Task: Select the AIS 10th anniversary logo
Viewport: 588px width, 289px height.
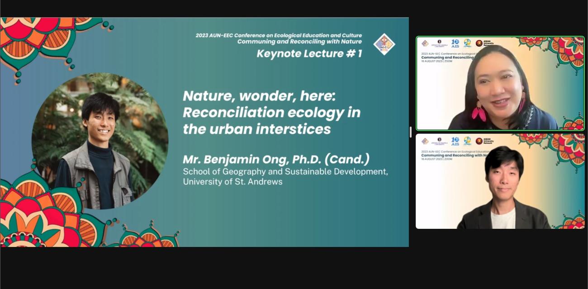Action: (x=455, y=43)
